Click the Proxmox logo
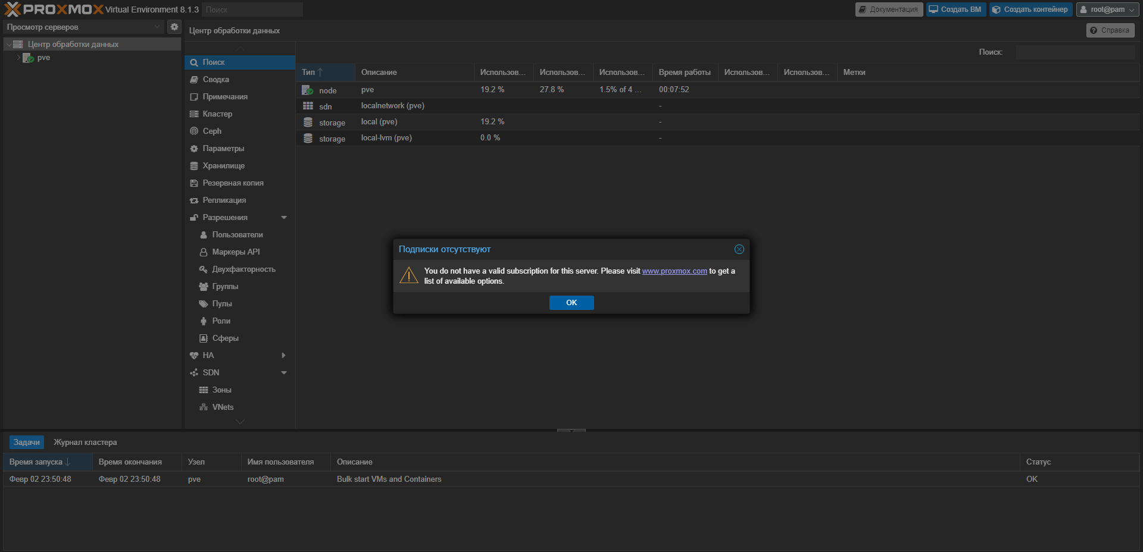 click(x=54, y=10)
